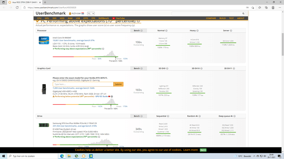Open the FPS menu item
This screenshot has width=284, height=159.
click(x=93, y=18)
